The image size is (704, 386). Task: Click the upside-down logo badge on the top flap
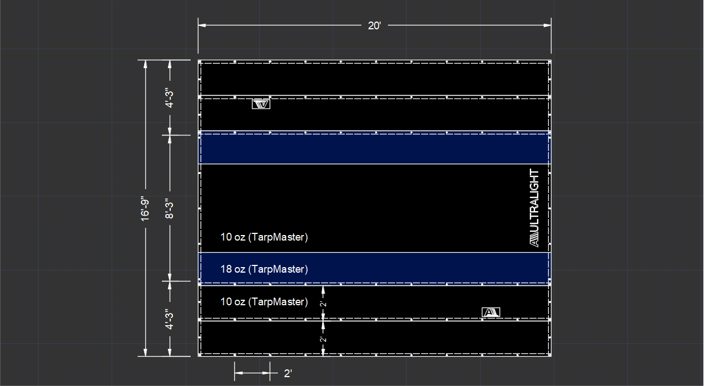click(x=261, y=104)
